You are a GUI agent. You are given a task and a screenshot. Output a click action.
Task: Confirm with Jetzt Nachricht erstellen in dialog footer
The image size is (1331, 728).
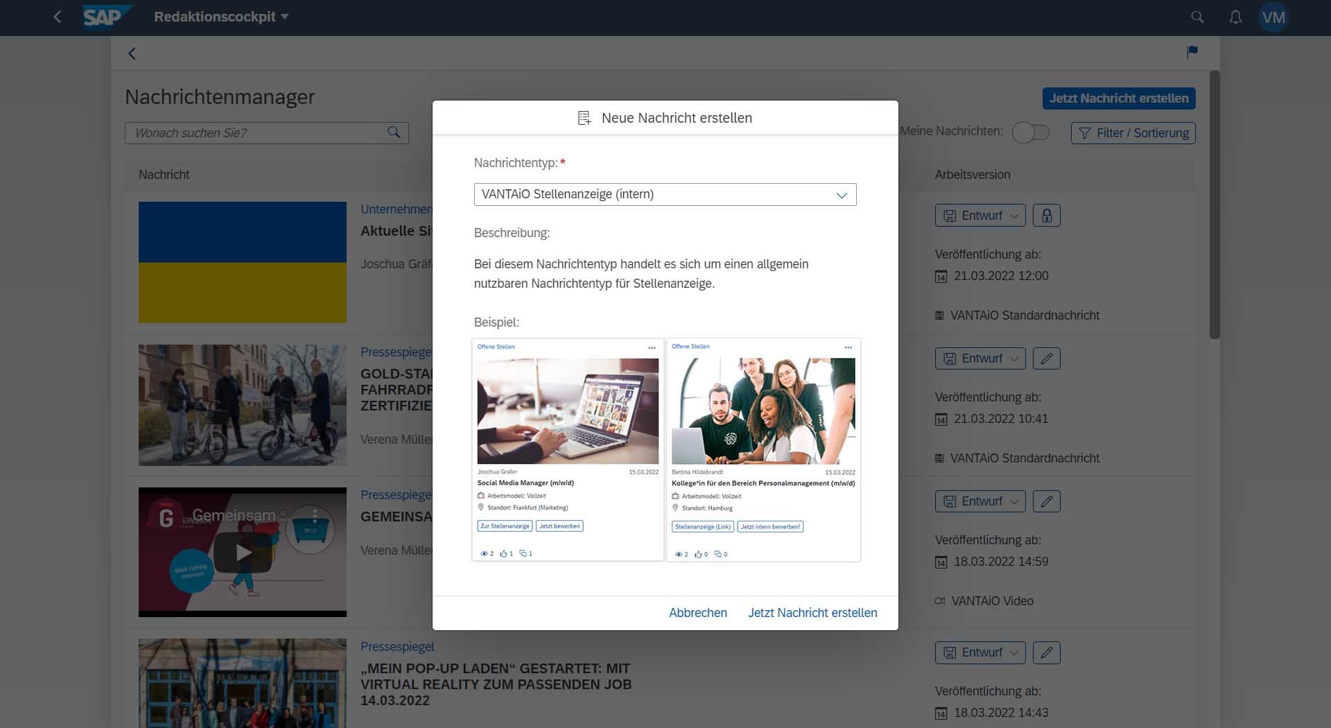tap(812, 613)
